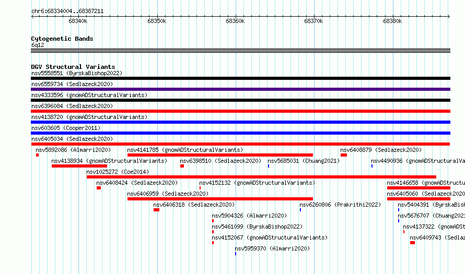The width and height of the screenshot is (465, 274).
Task: Click nsv6406959 (Sedlazeck2020) label
Action: [168, 194]
